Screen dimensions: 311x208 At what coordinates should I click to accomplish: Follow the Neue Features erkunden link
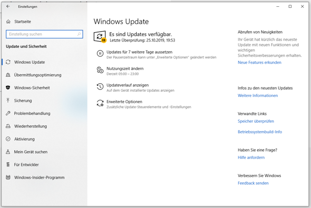click(259, 62)
